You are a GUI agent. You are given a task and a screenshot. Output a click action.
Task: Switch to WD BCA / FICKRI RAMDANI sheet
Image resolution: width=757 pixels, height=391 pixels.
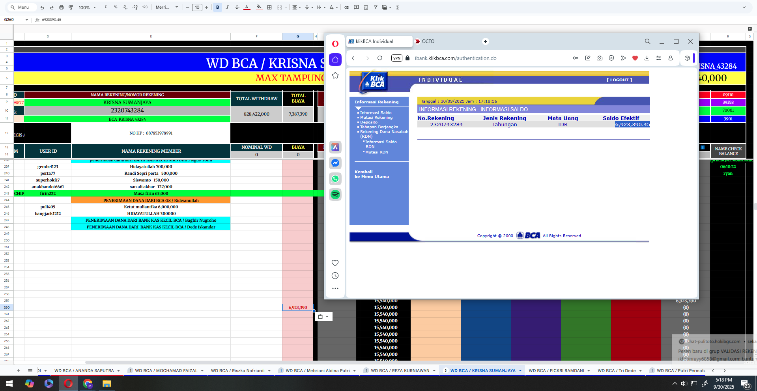[x=556, y=370]
